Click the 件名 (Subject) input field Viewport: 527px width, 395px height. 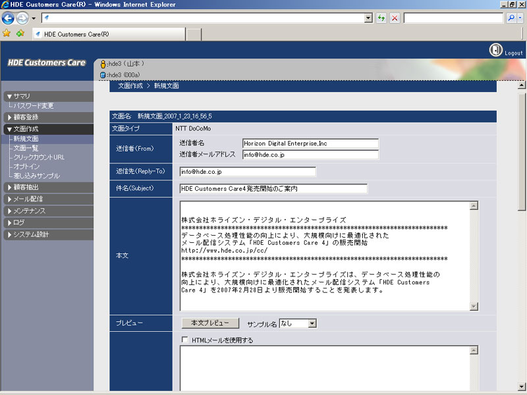[x=273, y=189]
